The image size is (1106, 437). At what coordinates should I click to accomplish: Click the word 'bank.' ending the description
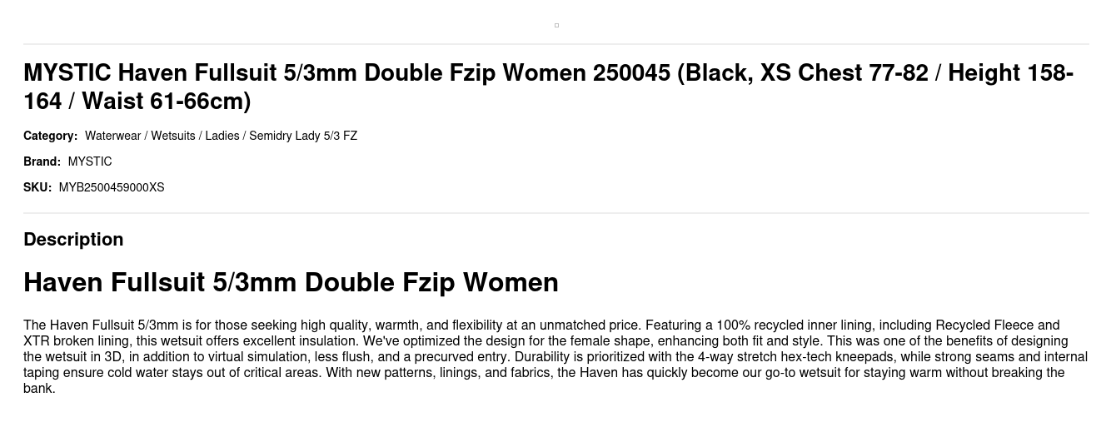pyautogui.click(x=39, y=388)
